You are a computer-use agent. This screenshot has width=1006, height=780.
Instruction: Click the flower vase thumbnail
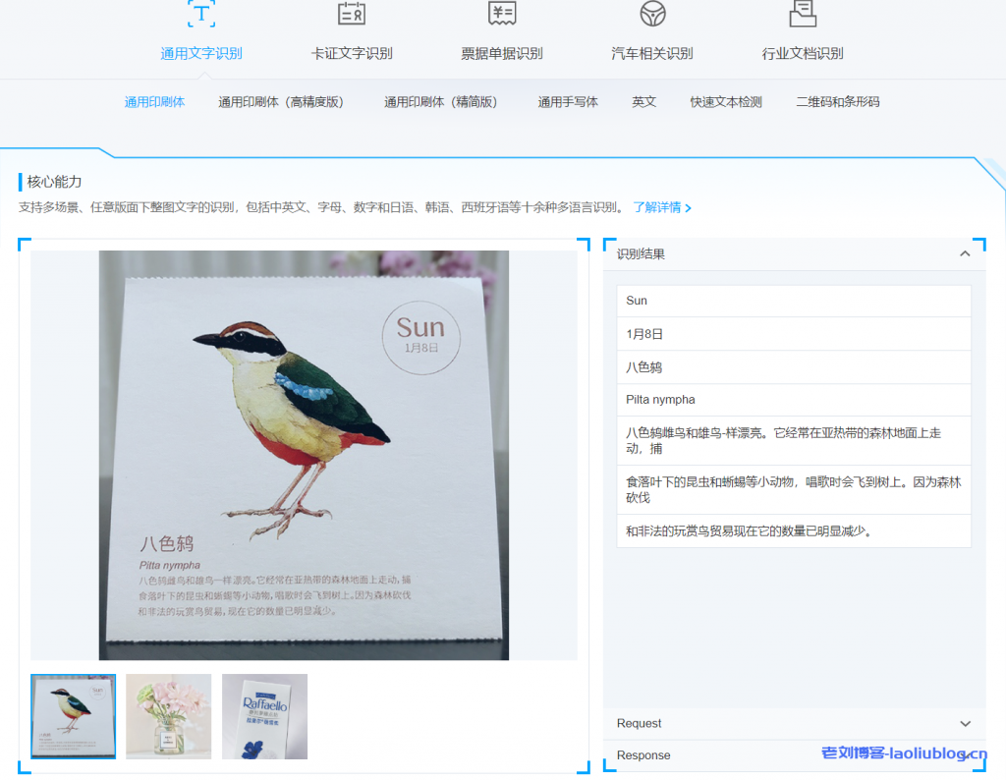coord(168,716)
